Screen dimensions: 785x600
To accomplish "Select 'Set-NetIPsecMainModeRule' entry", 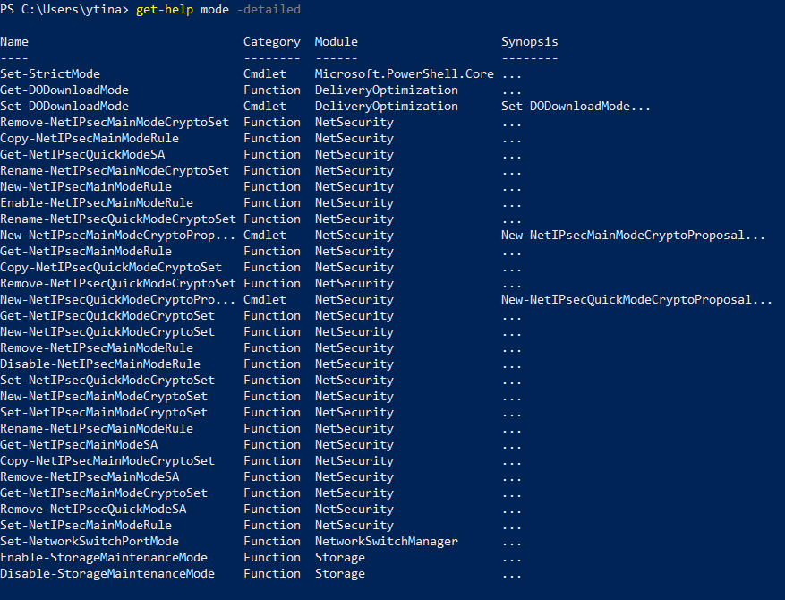I will (x=86, y=526).
